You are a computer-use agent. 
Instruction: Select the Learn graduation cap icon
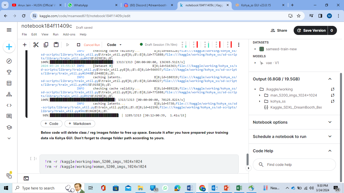9,127
